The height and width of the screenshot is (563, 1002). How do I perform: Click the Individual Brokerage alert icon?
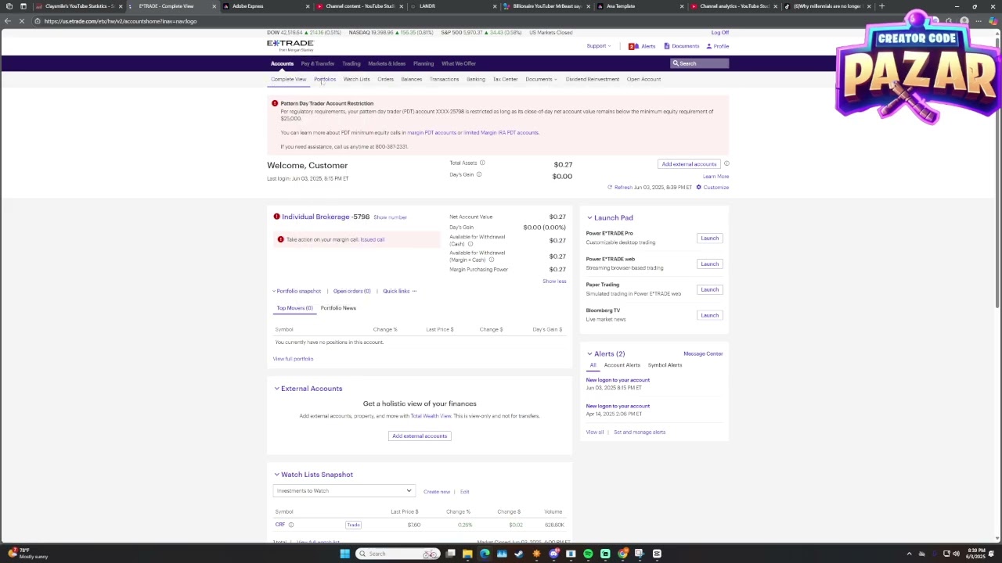tap(276, 217)
